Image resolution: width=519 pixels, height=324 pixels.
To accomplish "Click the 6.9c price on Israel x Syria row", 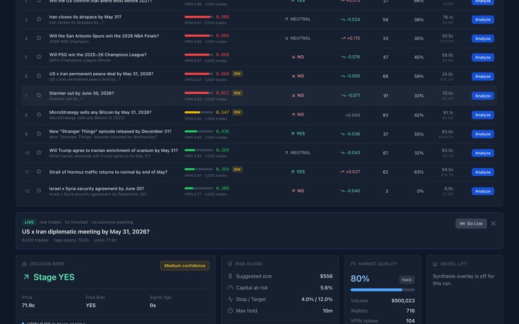I will click(x=449, y=189).
